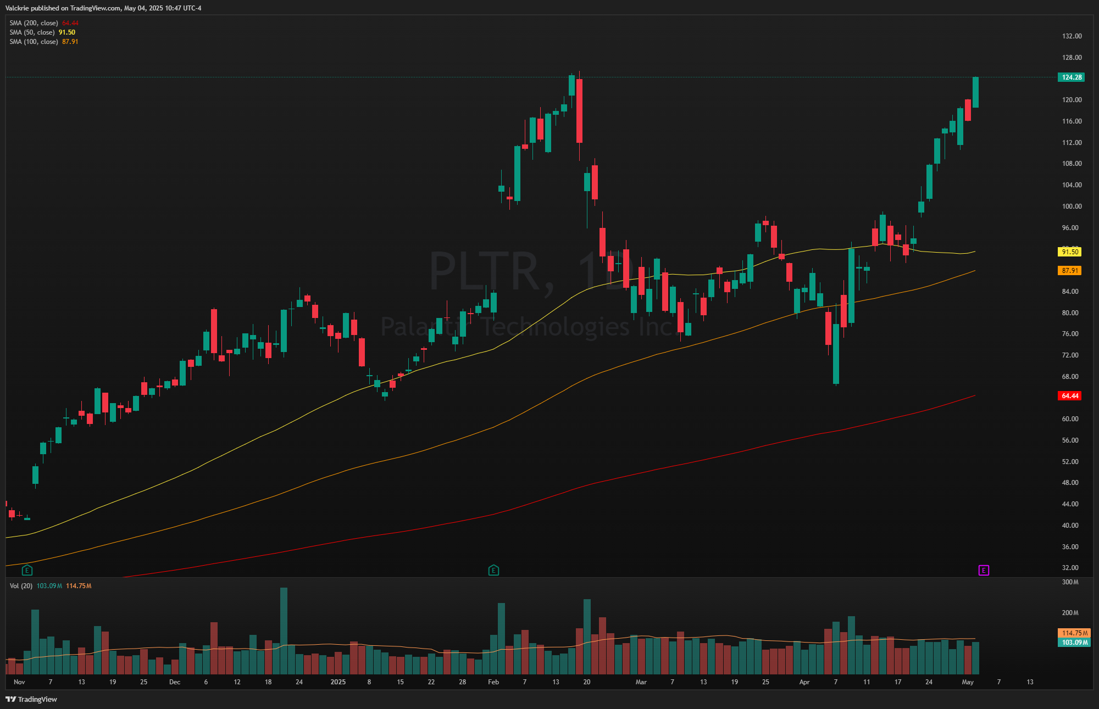The height and width of the screenshot is (709, 1099).
Task: Click the volume average tag 114.75M
Action: 1074,633
